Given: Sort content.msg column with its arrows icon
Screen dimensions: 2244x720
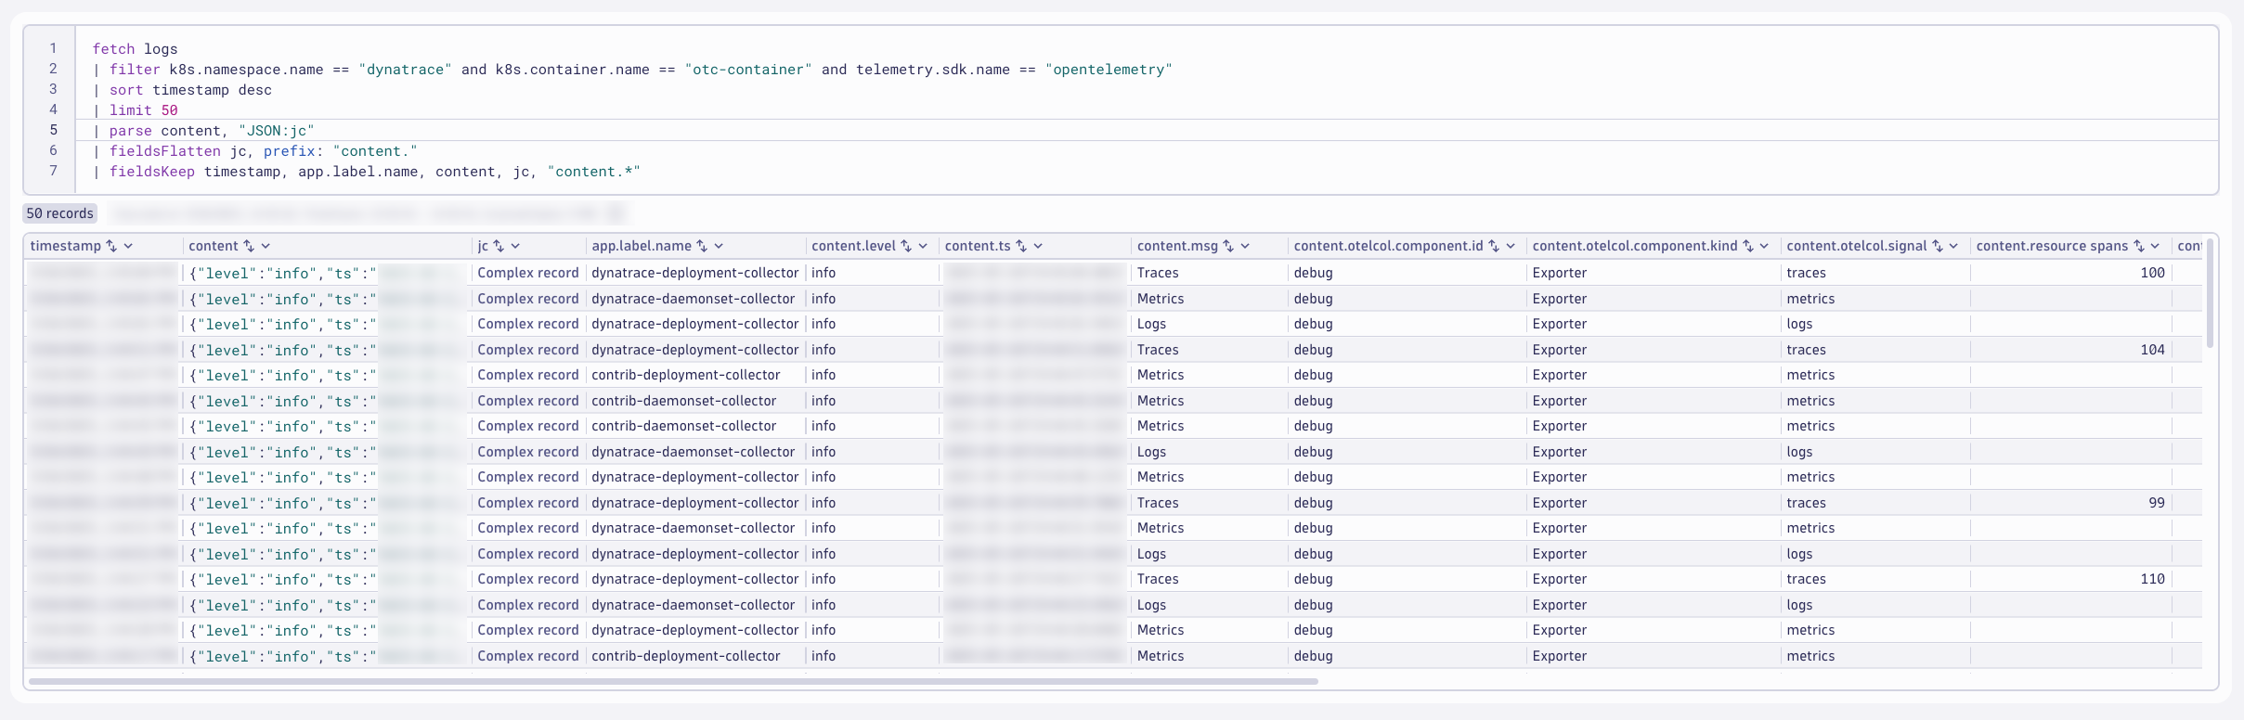Looking at the screenshot, I should pyautogui.click(x=1228, y=246).
